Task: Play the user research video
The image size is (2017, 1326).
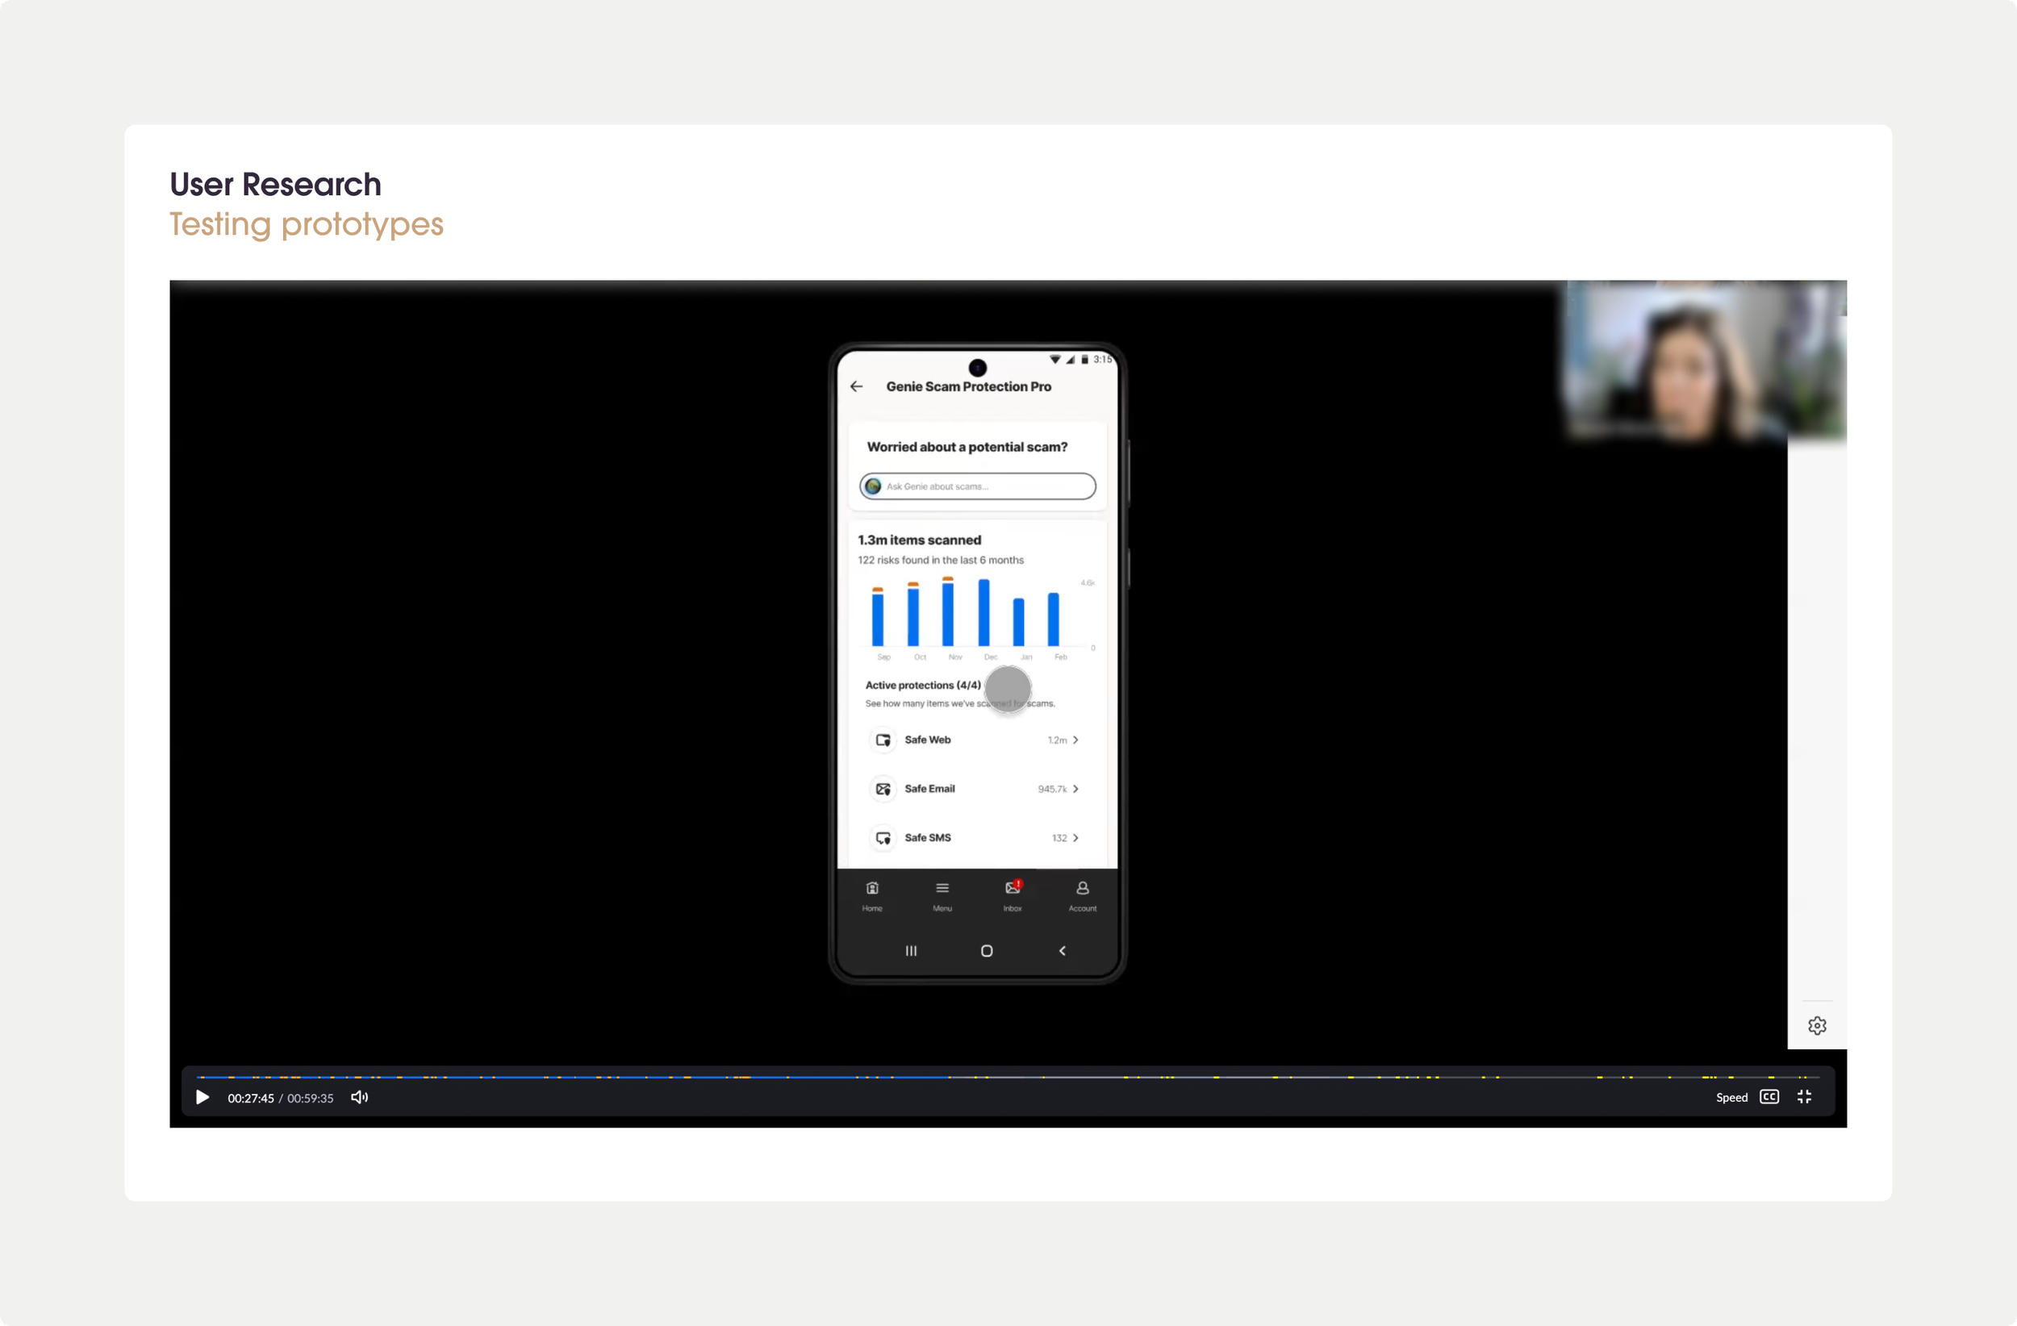Action: coord(203,1097)
